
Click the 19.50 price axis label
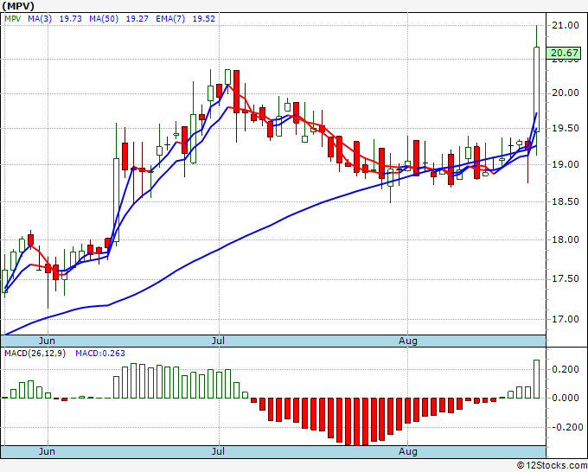point(566,128)
